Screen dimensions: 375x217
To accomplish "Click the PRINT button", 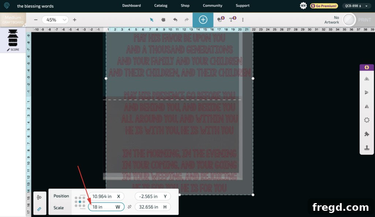I will pyautogui.click(x=364, y=20).
